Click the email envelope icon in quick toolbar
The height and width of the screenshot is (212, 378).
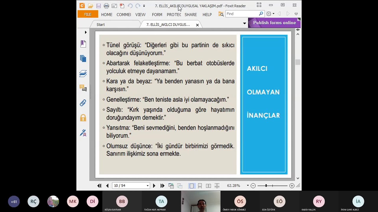(x=114, y=6)
